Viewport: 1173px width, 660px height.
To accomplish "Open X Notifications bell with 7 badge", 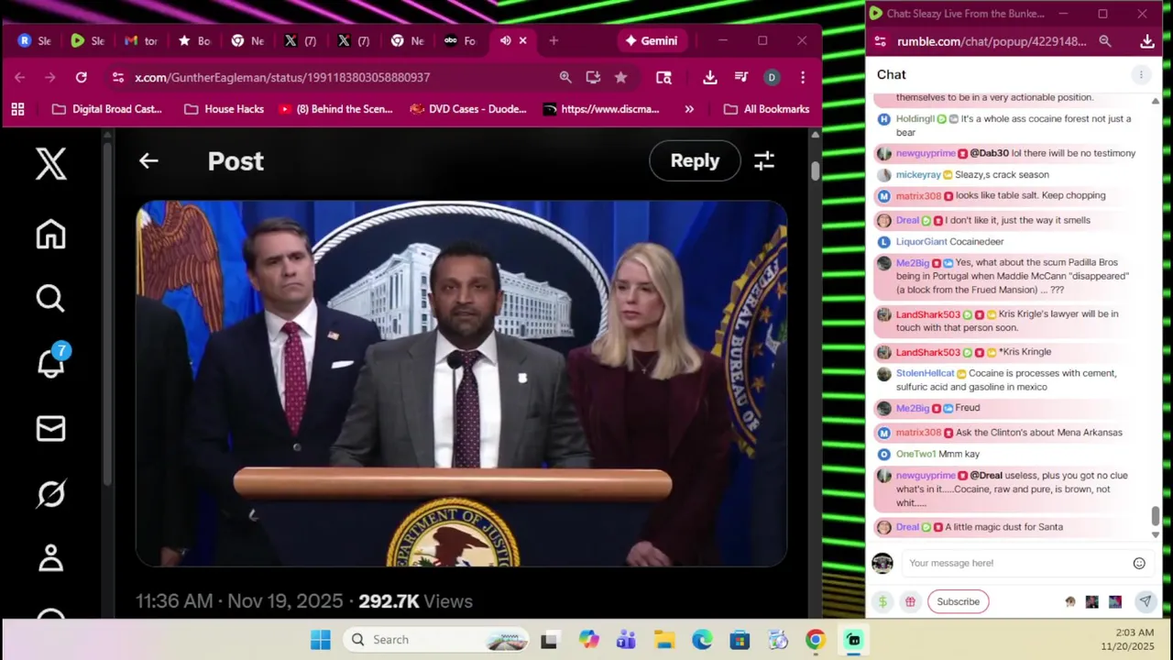I will click(x=51, y=361).
